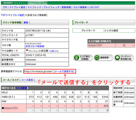Screen dimensions: 136x120
Task: Click マイプレイ設定 in the breadcrumb trail
Action: pyautogui.click(x=16, y=15)
